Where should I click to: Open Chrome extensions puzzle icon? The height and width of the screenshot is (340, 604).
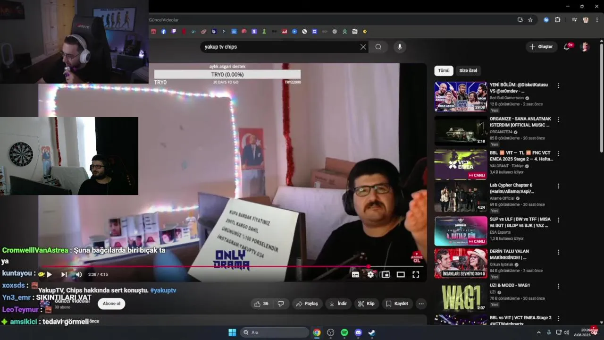557,20
